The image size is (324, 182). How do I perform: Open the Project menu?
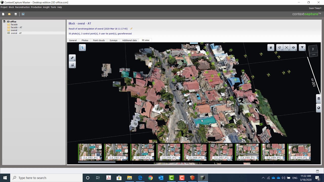tap(4, 7)
